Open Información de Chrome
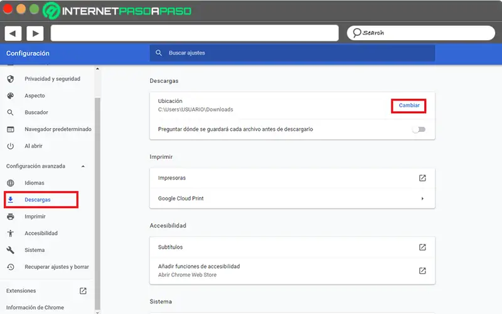Image resolution: width=502 pixels, height=314 pixels. pos(35,307)
